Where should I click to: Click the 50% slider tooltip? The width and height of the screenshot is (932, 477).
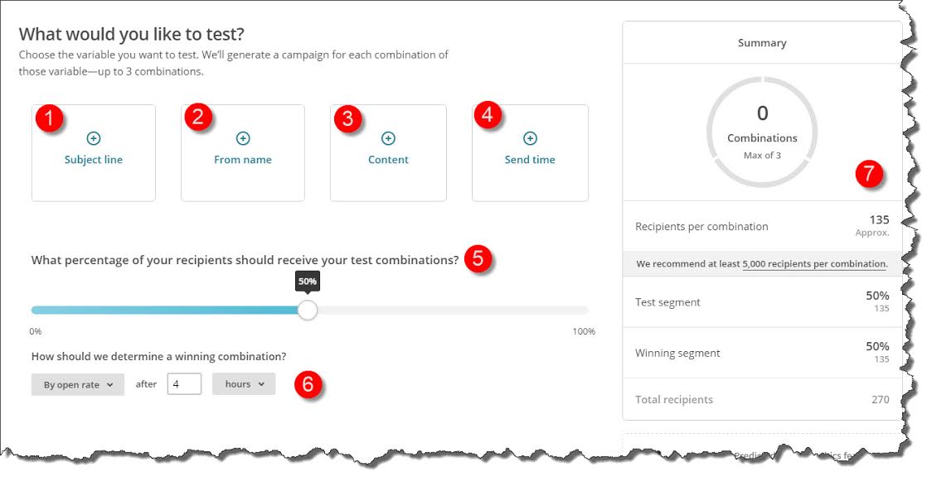(x=308, y=282)
